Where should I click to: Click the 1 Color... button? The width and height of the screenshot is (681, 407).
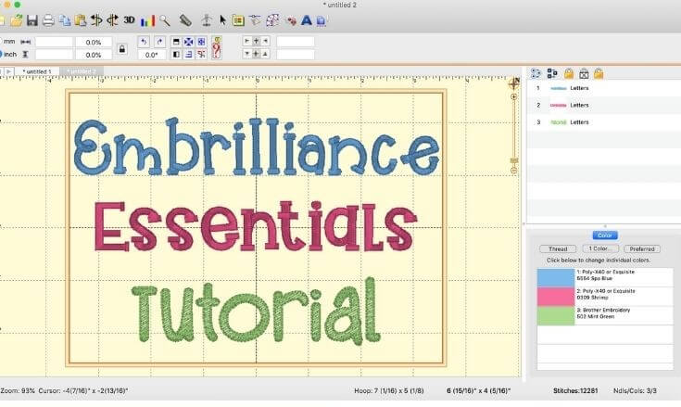[600, 248]
